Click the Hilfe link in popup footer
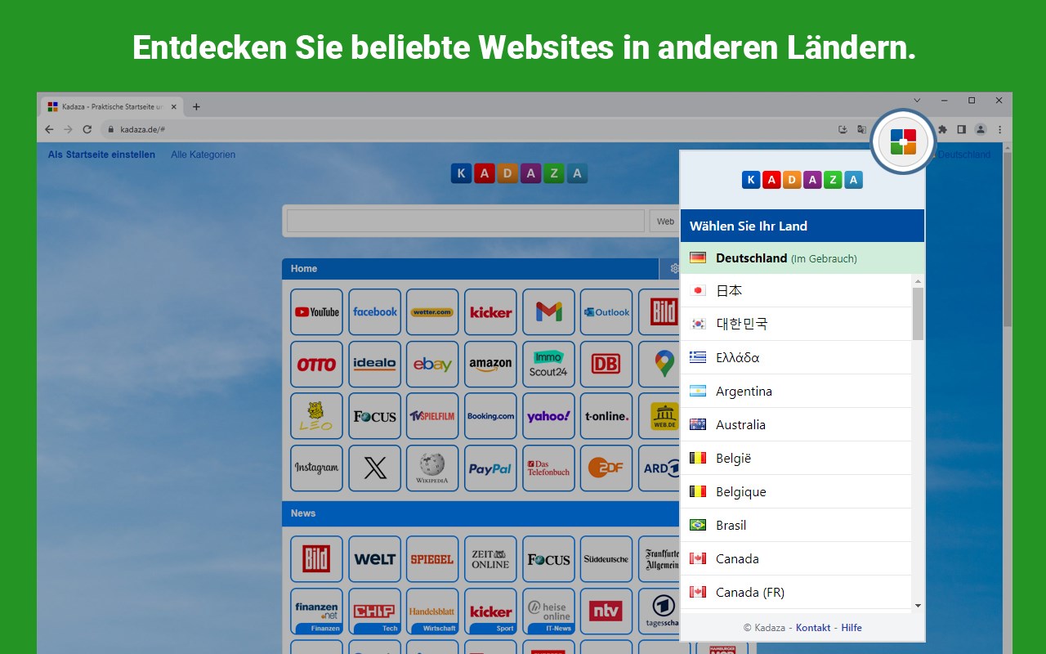The image size is (1046, 654). [852, 628]
